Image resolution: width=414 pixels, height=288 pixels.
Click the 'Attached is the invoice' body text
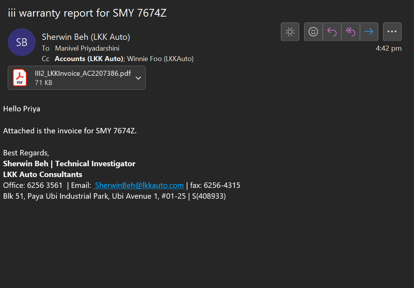[x=70, y=131]
